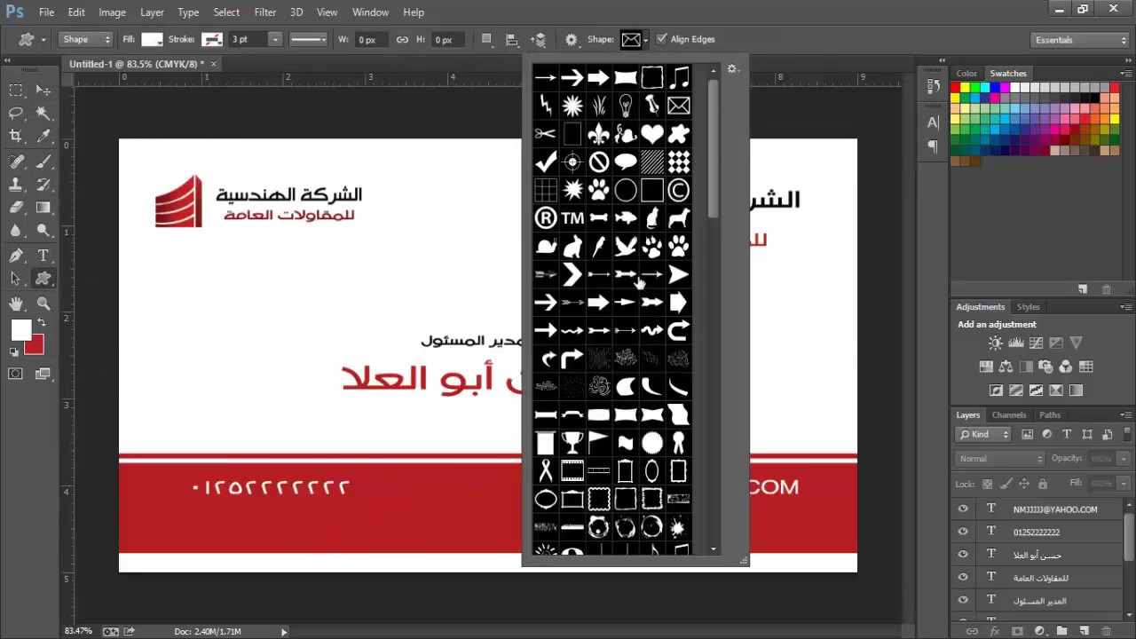Hide the للمقاولات العامة layer

tap(963, 578)
